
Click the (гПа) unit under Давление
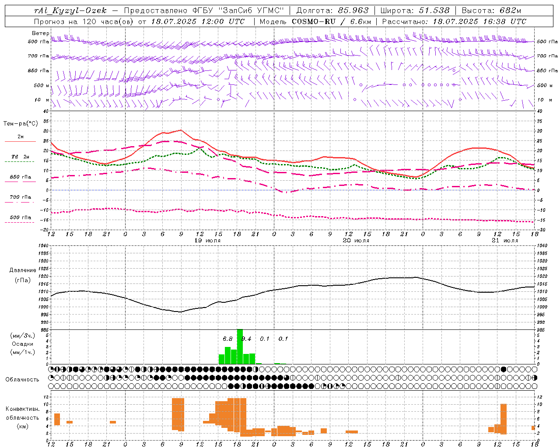(x=23, y=280)
